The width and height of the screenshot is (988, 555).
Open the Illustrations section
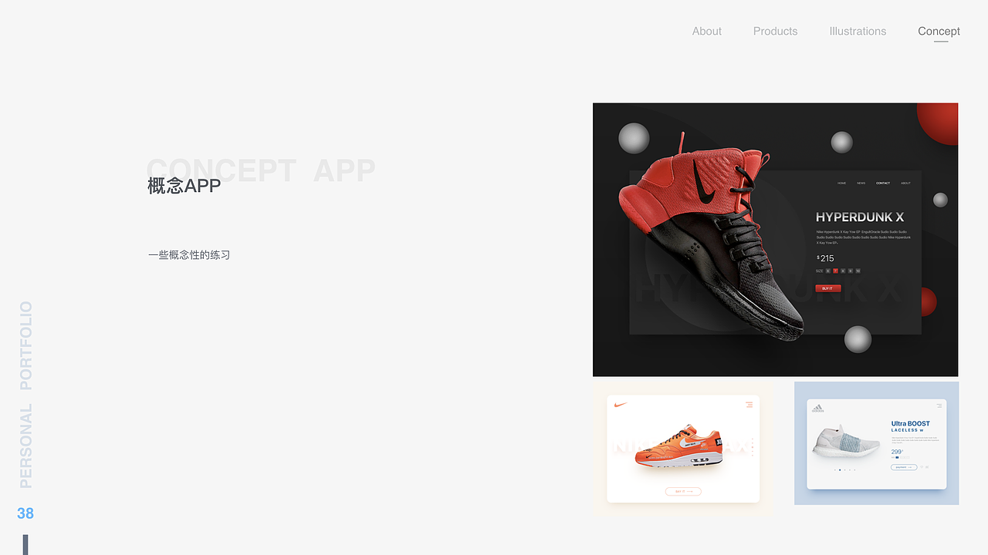click(x=858, y=32)
